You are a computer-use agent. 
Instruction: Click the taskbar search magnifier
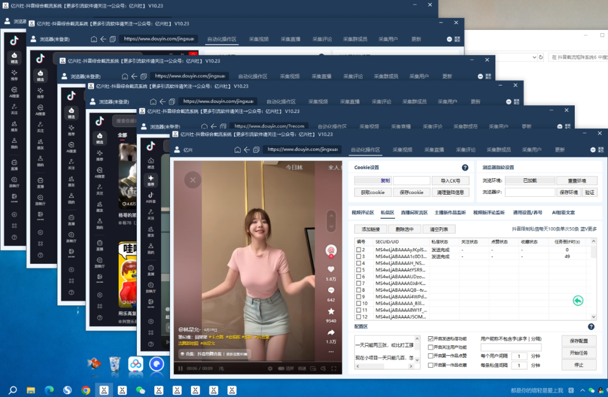click(13, 390)
